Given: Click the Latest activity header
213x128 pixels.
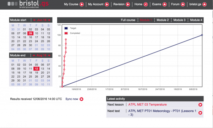Looking at the screenshot, I should pos(155,99).
